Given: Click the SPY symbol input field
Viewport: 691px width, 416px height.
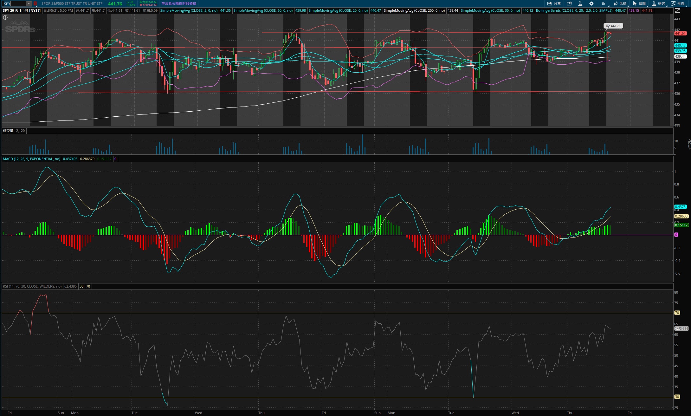Looking at the screenshot, I should tap(14, 3).
